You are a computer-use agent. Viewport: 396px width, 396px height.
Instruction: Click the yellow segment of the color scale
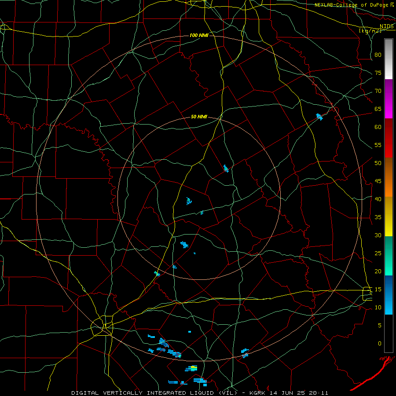point(389,216)
